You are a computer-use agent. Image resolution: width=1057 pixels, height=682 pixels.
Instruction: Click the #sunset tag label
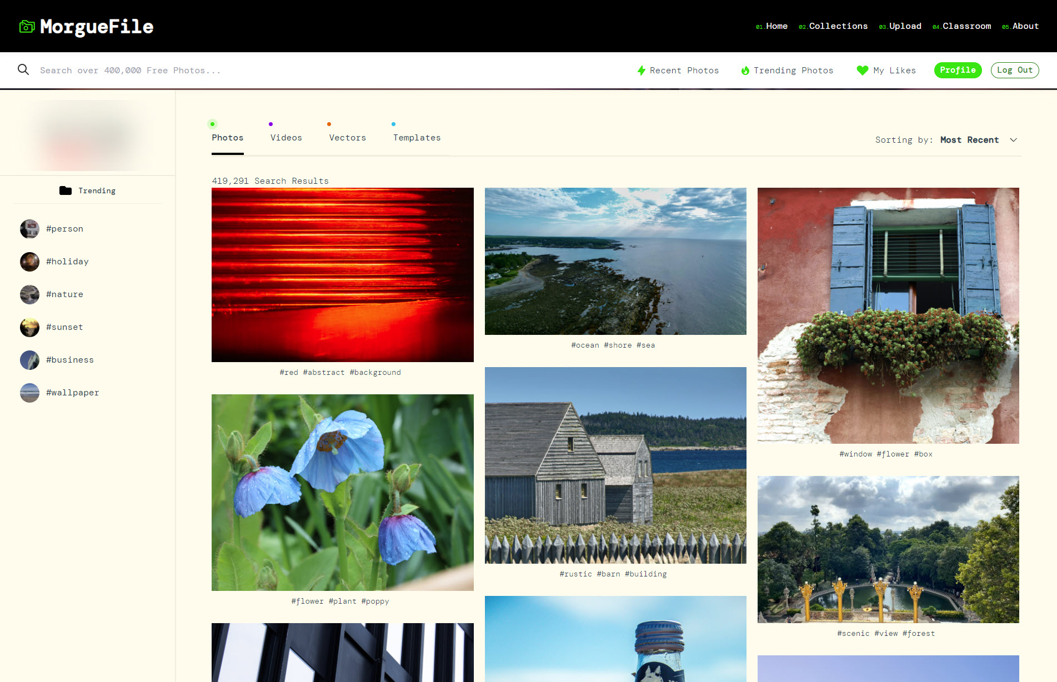(65, 327)
